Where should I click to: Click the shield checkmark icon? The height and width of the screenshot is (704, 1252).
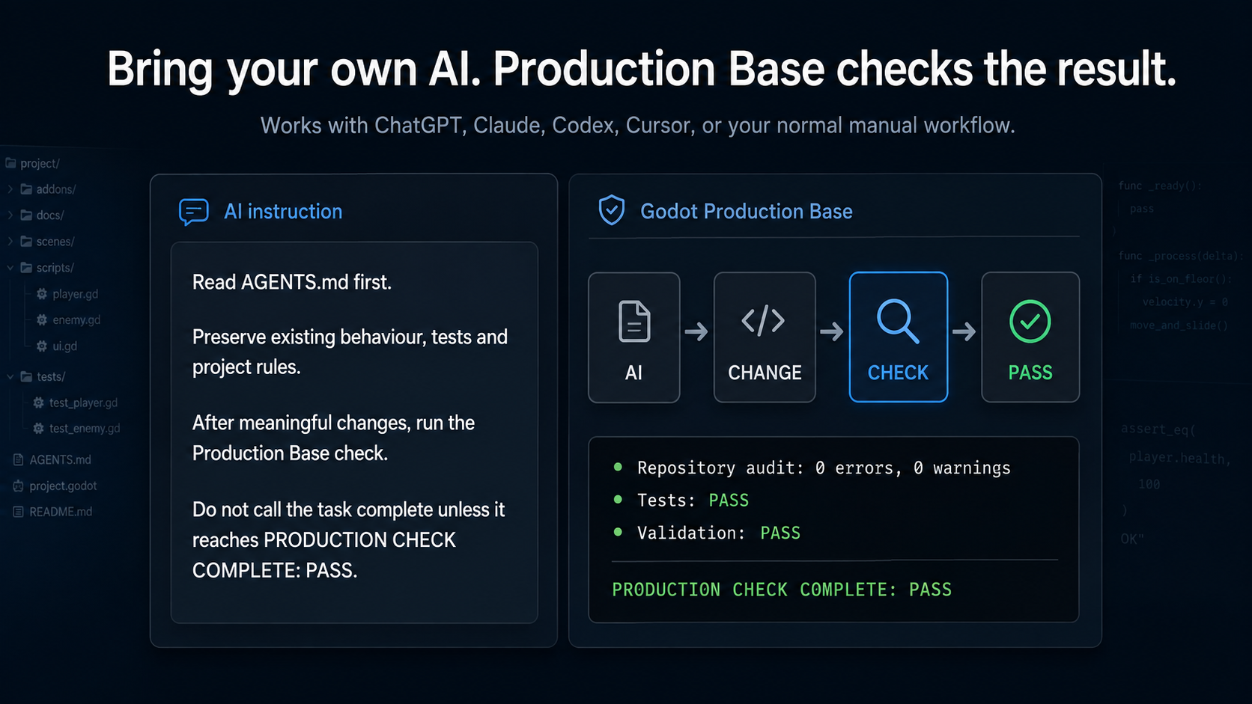612,210
